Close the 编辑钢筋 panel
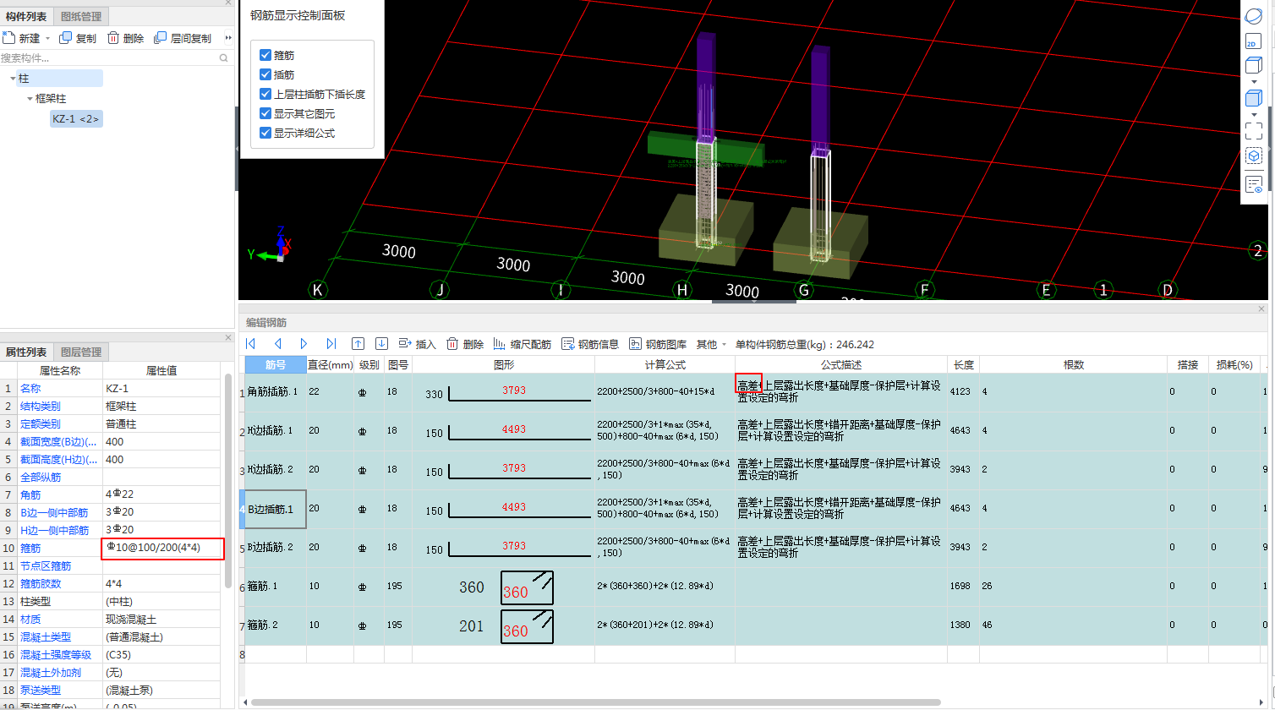Screen dimensions: 1275x710 tap(1261, 309)
